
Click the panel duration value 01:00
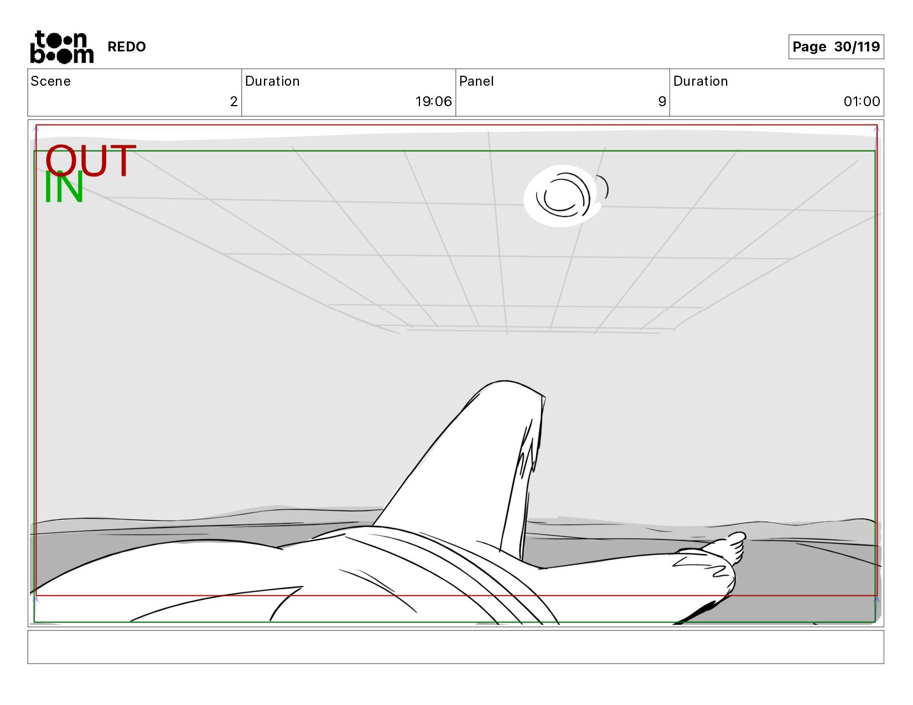tap(862, 102)
